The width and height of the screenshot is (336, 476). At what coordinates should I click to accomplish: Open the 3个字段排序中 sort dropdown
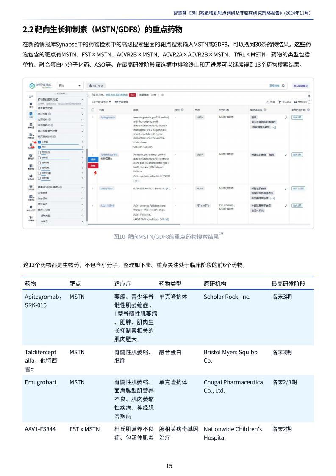[x=102, y=102]
